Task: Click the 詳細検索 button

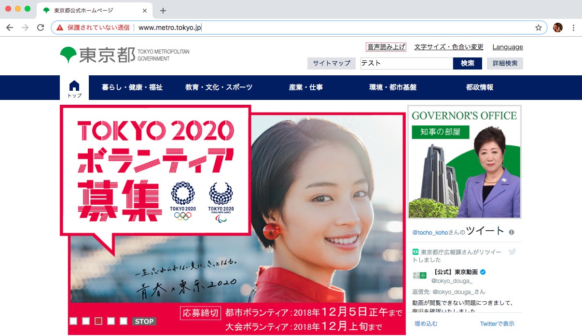Action: [505, 63]
